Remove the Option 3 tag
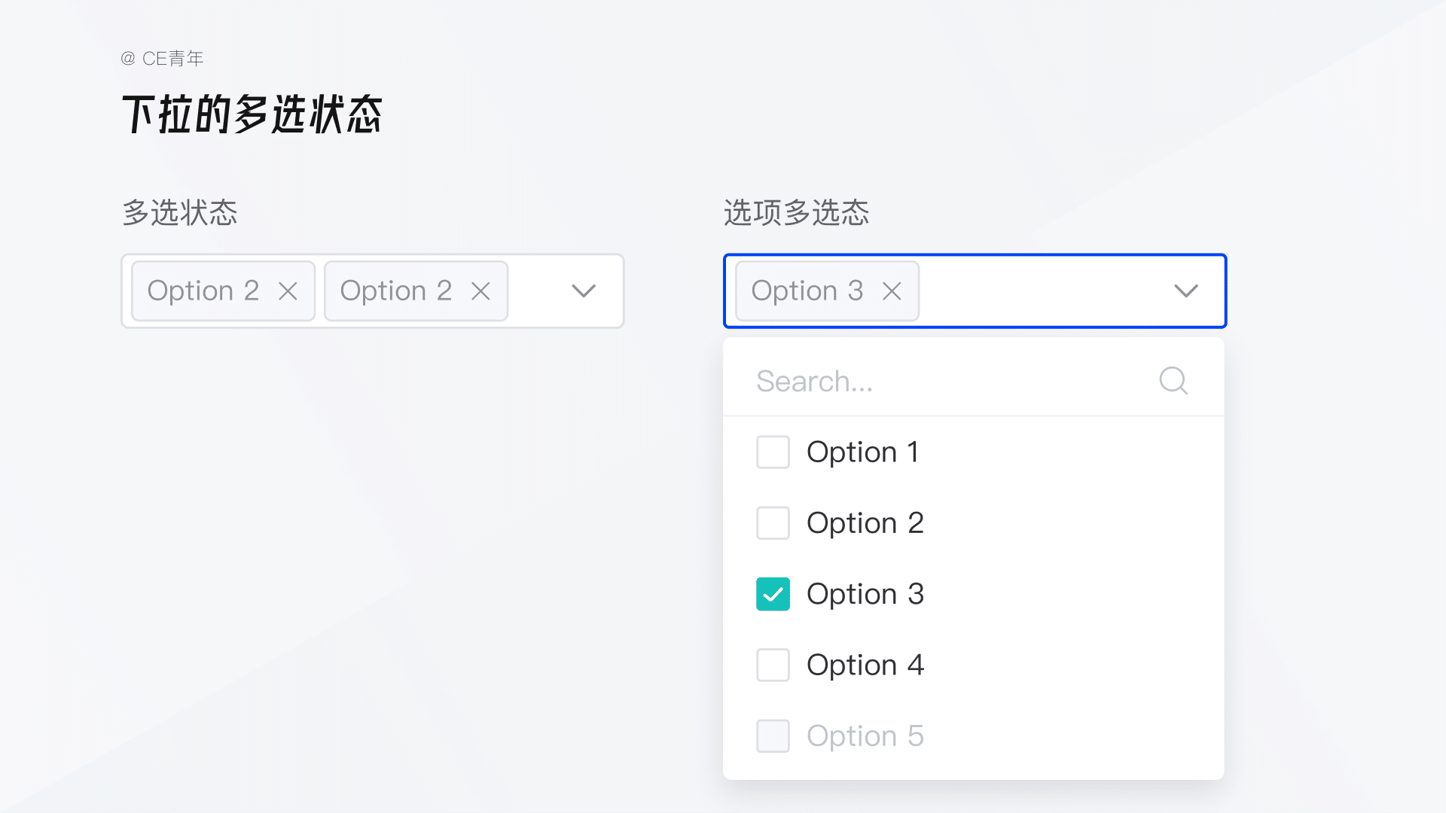Screen dimensions: 1446x813 coord(892,291)
